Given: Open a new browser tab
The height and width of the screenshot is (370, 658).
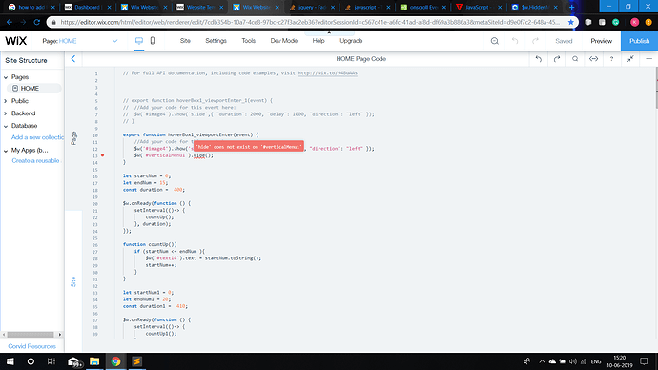Looking at the screenshot, I should pos(571,7).
